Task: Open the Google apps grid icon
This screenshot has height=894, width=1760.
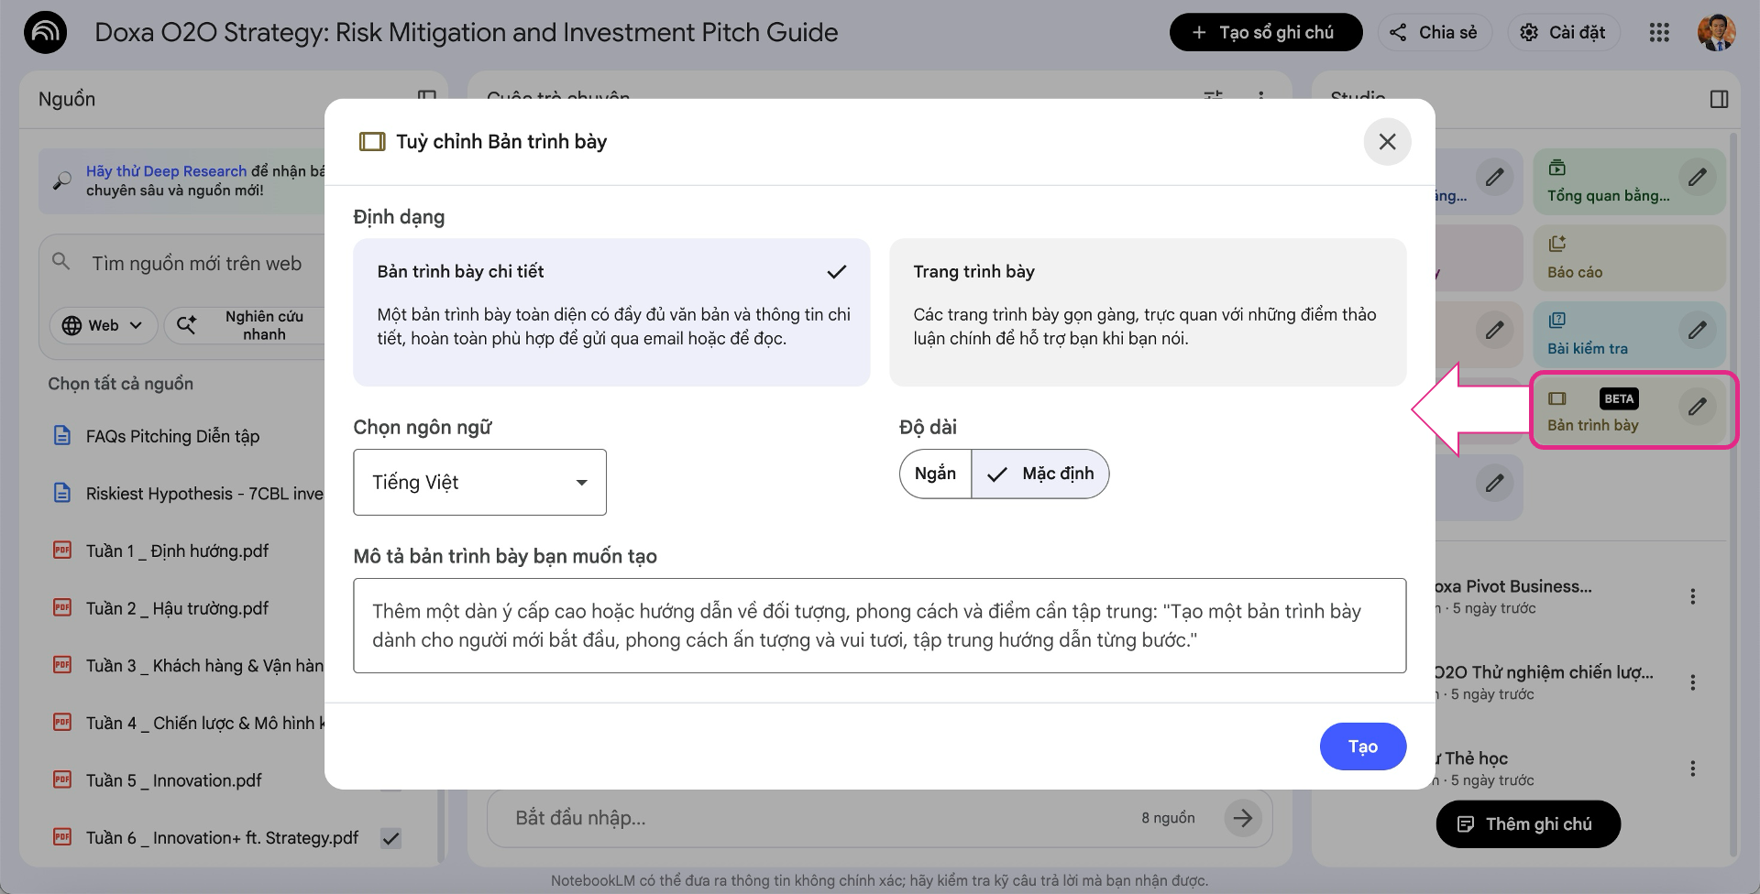Action: click(x=1659, y=33)
